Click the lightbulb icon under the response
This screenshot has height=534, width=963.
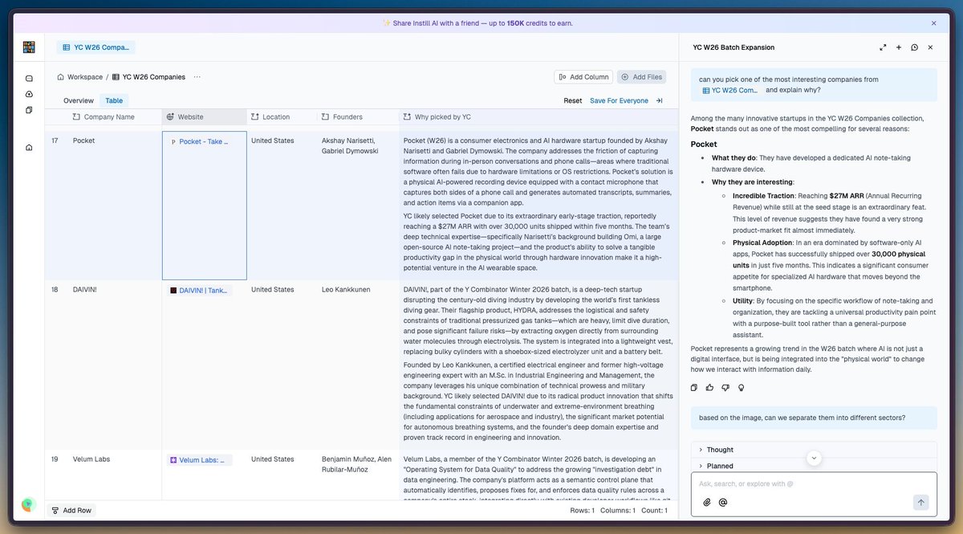(x=741, y=387)
